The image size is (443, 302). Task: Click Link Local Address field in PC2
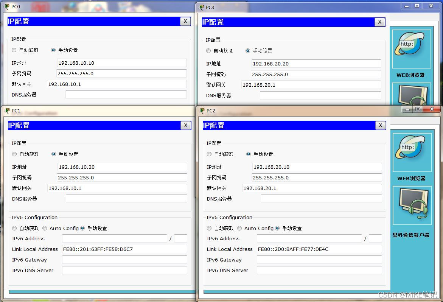click(320, 249)
